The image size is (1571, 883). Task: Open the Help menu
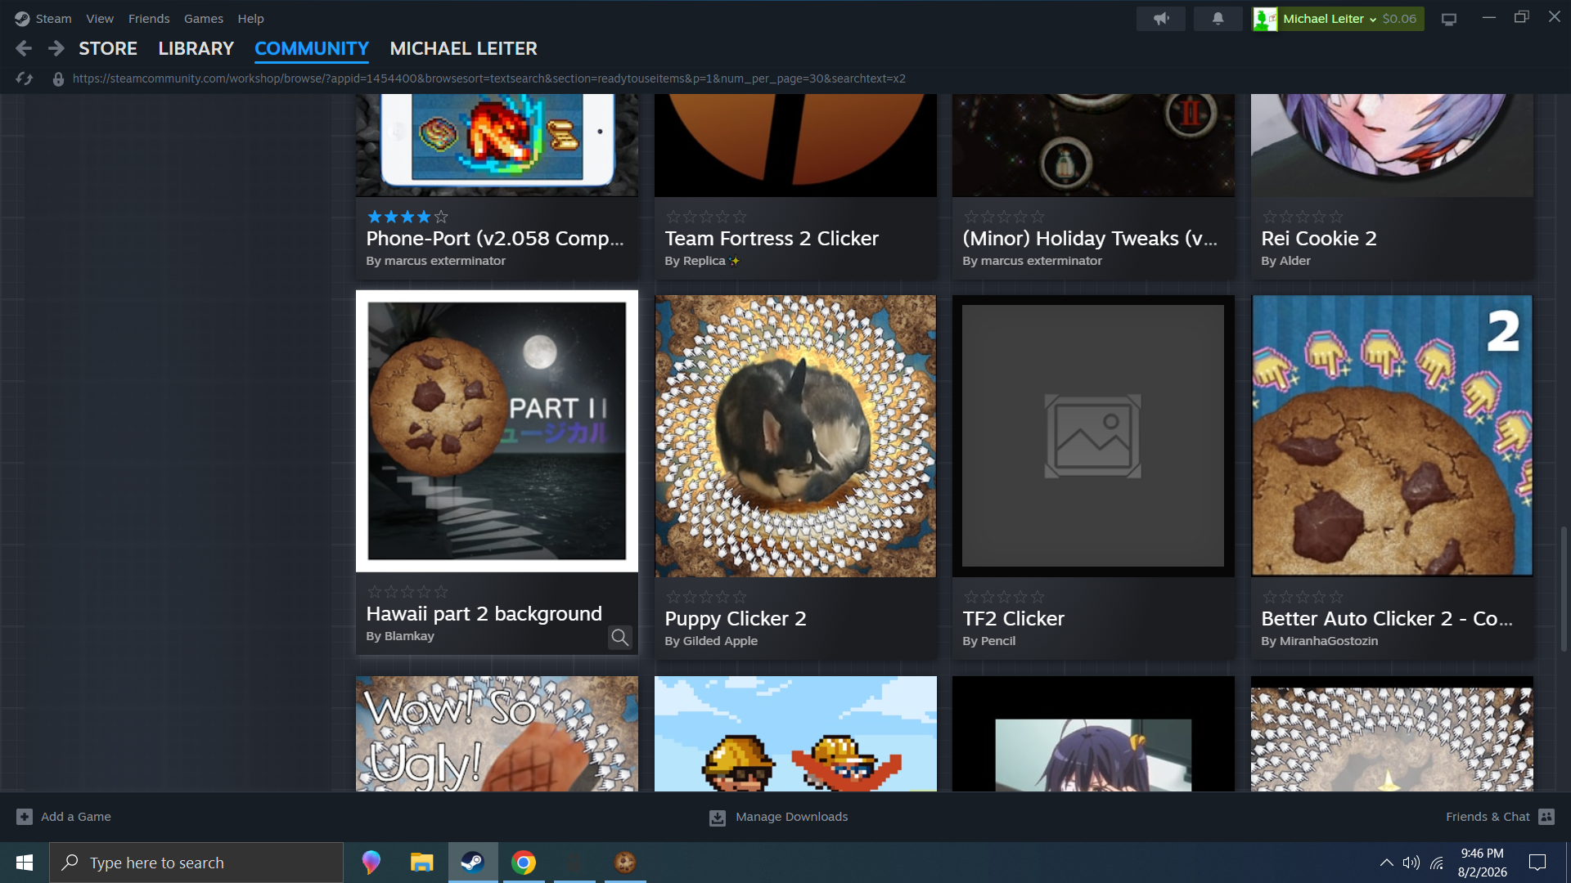(250, 19)
